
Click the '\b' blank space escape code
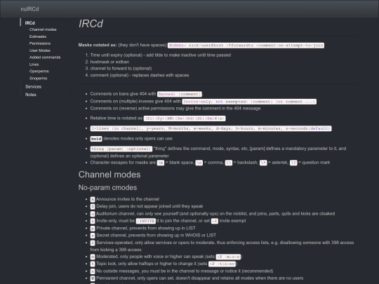[x=161, y=163]
